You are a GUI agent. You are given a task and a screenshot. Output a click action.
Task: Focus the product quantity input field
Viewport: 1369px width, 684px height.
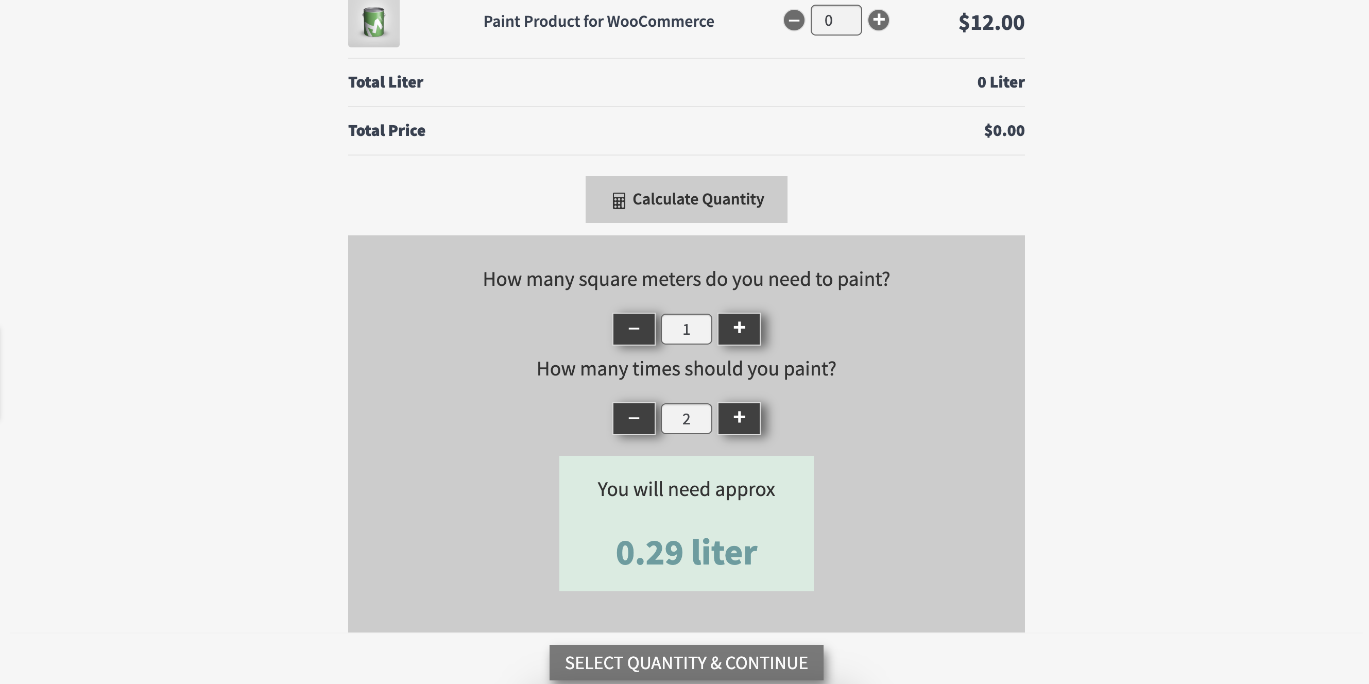tap(835, 21)
